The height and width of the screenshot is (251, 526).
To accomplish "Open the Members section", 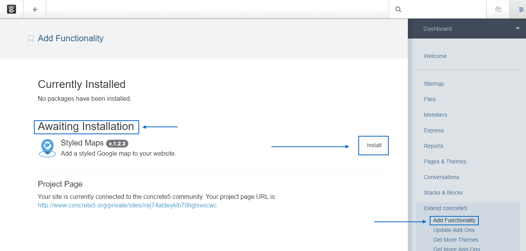I will 435,114.
